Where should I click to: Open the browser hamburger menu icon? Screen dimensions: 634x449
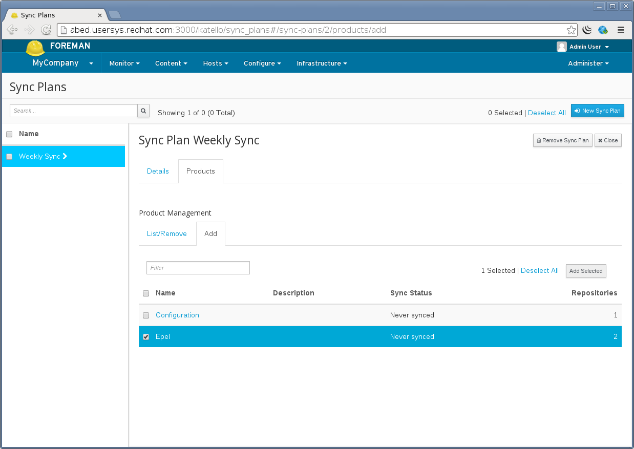pos(621,30)
